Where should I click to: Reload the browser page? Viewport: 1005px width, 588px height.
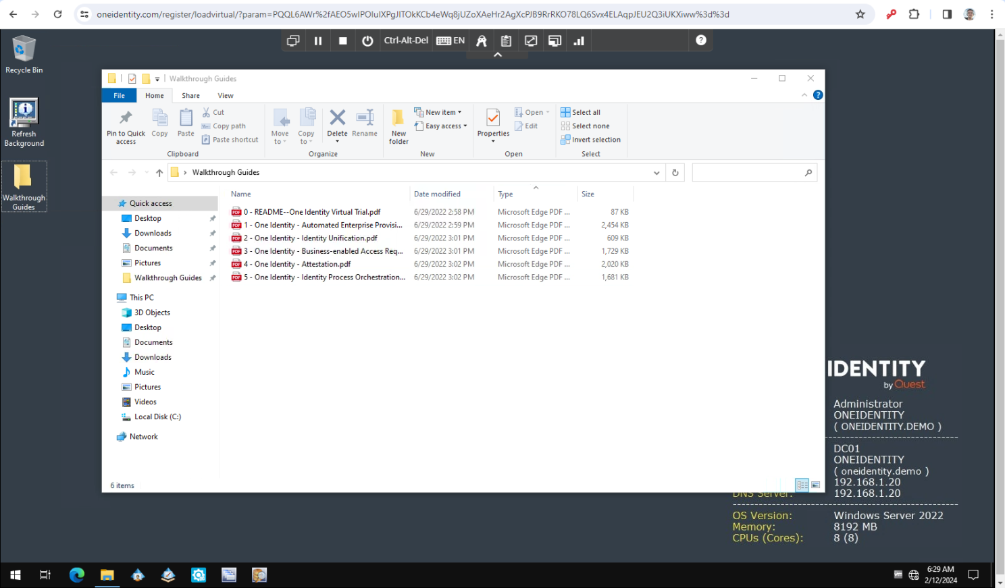pyautogui.click(x=58, y=14)
